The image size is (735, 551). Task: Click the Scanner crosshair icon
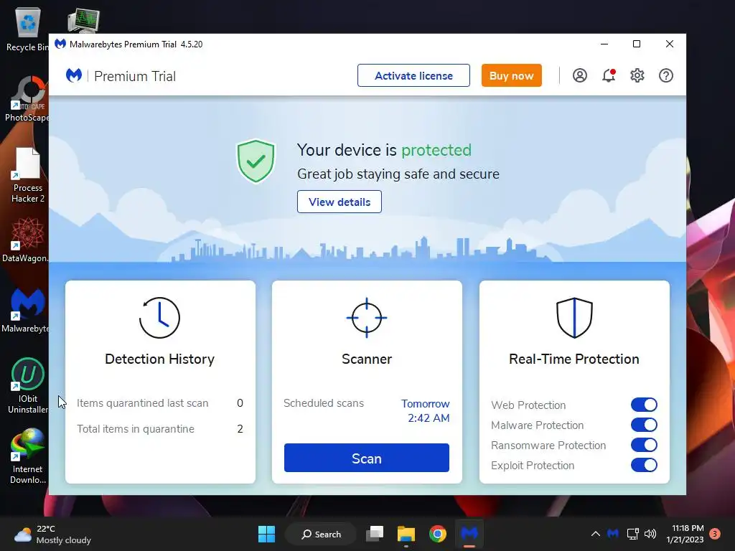point(367,318)
